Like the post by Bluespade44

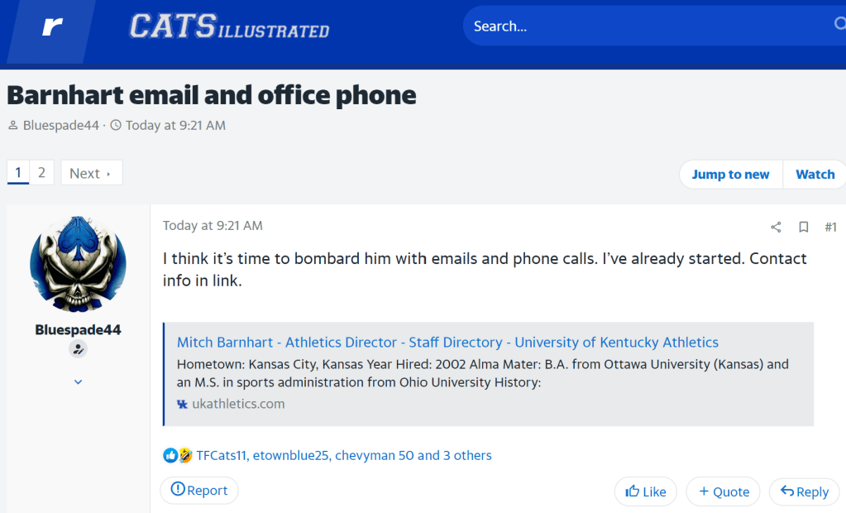coord(646,491)
